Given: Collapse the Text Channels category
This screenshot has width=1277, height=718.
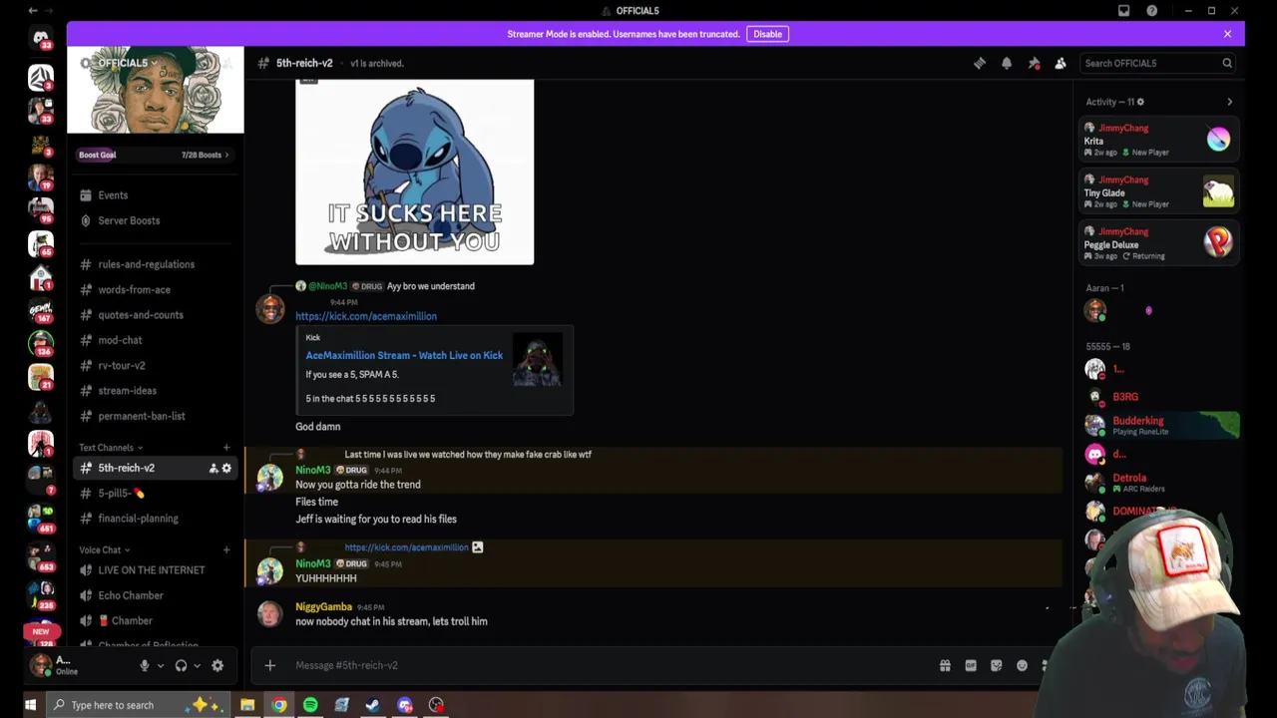Looking at the screenshot, I should click(x=111, y=448).
